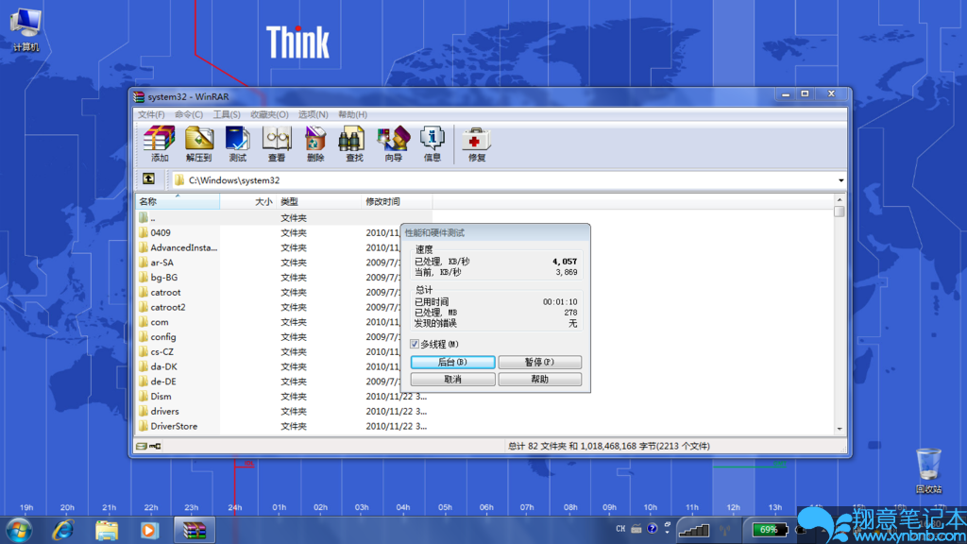Click the 测试 (Test) toolbar icon
The width and height of the screenshot is (967, 544).
point(237,144)
